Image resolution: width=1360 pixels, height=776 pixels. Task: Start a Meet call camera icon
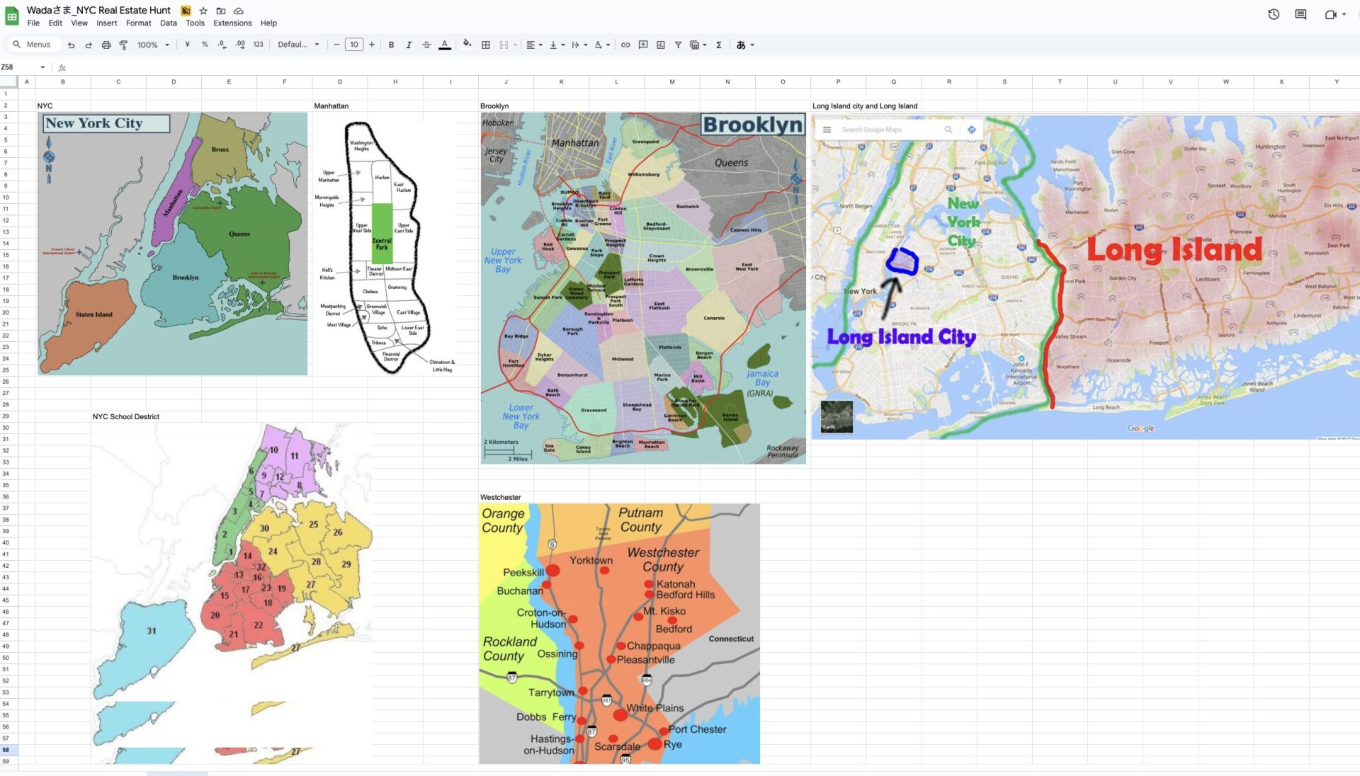[1330, 14]
